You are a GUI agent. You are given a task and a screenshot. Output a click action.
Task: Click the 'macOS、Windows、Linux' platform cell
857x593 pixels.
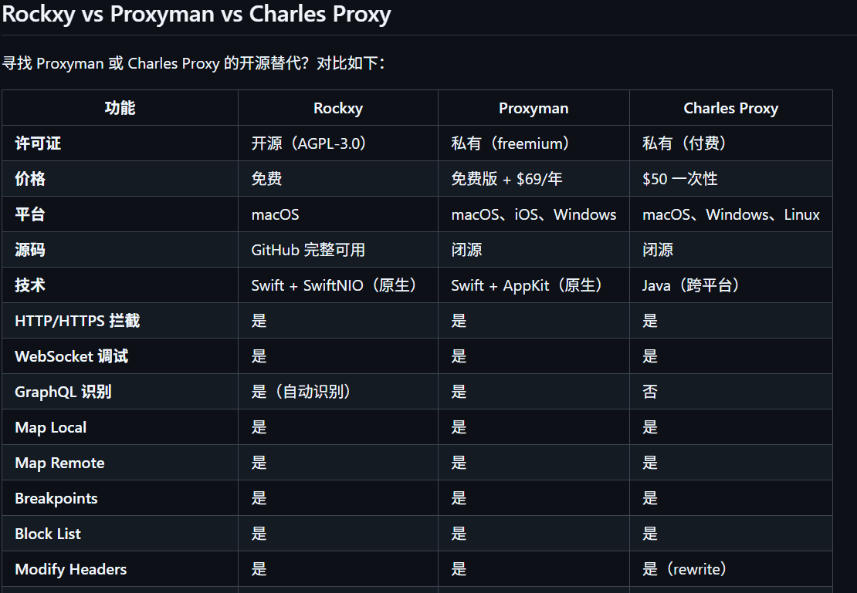coord(730,214)
